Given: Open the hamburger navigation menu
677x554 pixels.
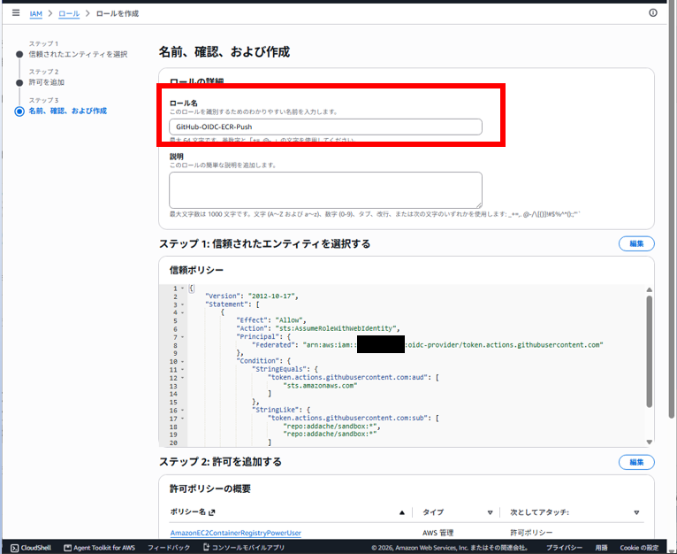Looking at the screenshot, I should (16, 13).
